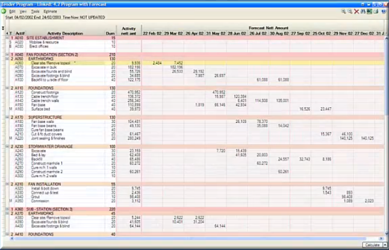Viewport: 389px width, 250px height.
Task: Click the print icon in toolbar
Action: pyautogui.click(x=376, y=11)
